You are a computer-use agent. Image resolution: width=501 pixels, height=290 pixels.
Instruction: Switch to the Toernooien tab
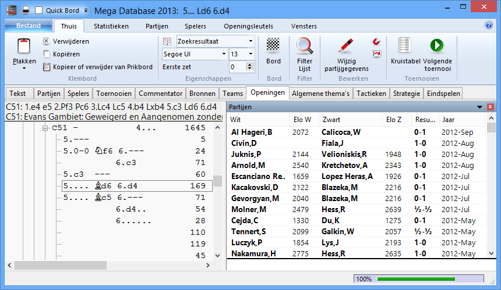pos(114,94)
